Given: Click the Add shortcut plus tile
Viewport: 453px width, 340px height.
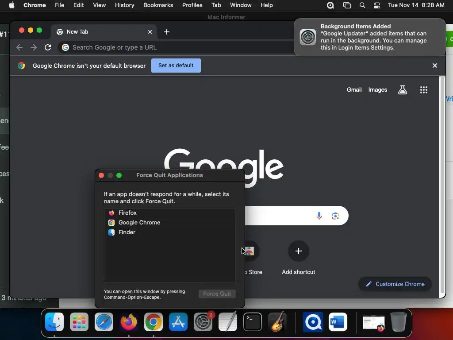Looking at the screenshot, I should 299,251.
